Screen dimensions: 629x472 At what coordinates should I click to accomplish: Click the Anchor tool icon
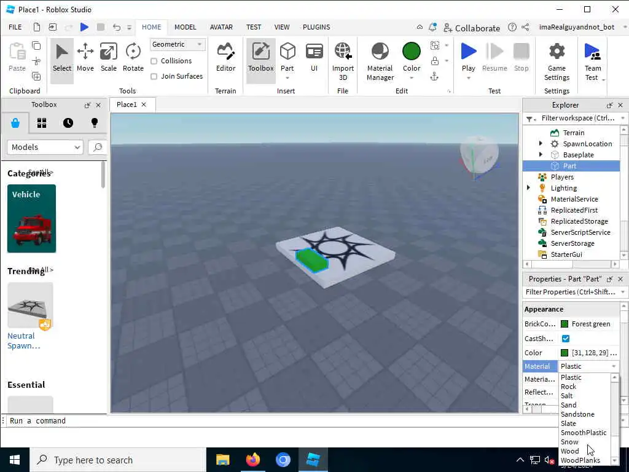pos(434,77)
